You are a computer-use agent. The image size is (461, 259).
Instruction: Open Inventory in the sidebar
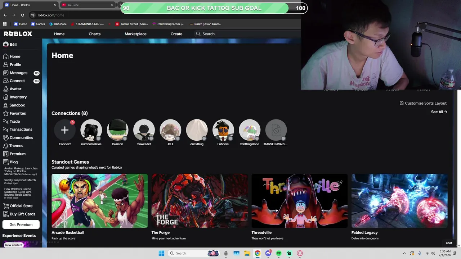click(15, 97)
